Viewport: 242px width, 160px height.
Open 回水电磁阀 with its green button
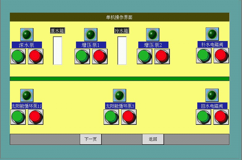tap(203, 117)
